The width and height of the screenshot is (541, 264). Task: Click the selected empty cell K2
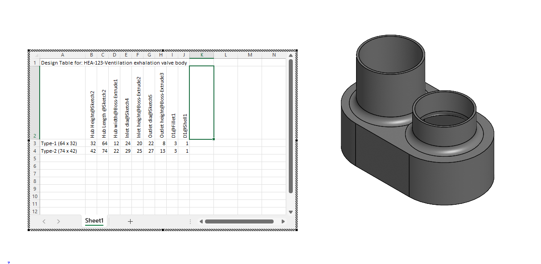201,103
